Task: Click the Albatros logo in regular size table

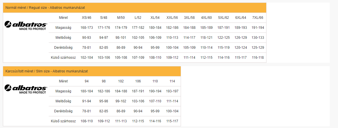Action: (26, 25)
